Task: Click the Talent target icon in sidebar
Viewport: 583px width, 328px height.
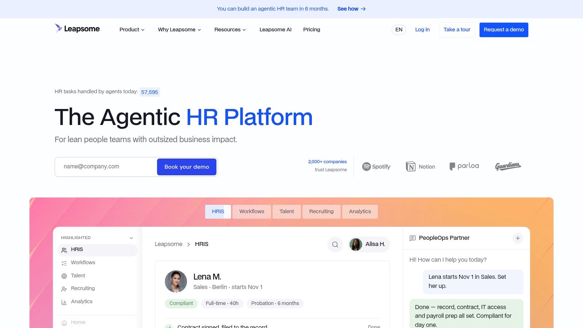Action: click(64, 276)
